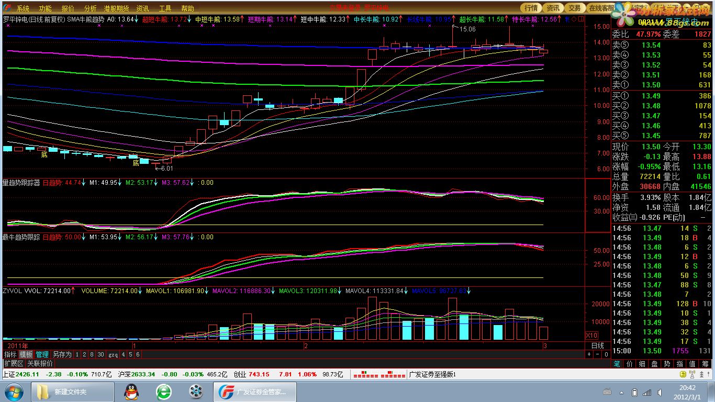The height and width of the screenshot is (402, 715).
Task: Click the 资讯 gold button
Action: pos(553,8)
